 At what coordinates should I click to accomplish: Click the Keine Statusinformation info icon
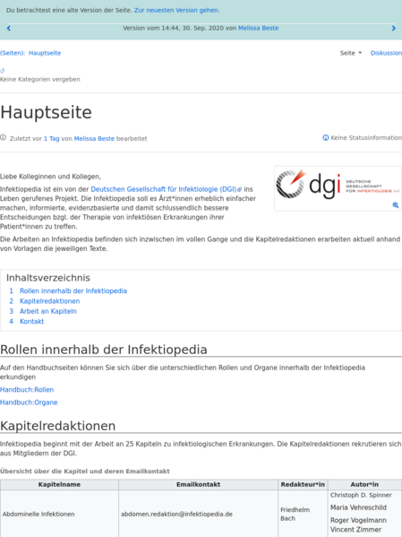(x=326, y=138)
